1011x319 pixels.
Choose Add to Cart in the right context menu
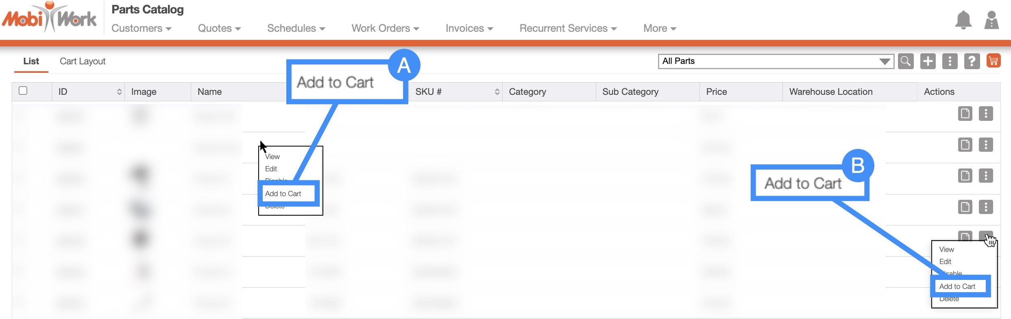pyautogui.click(x=957, y=286)
